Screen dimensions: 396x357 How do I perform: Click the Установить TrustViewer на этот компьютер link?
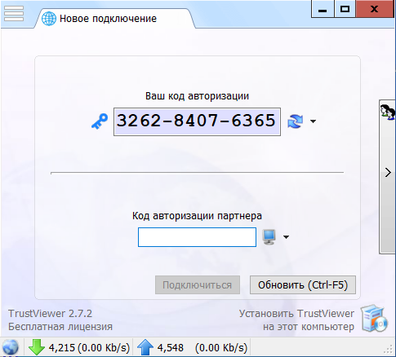[296, 320]
